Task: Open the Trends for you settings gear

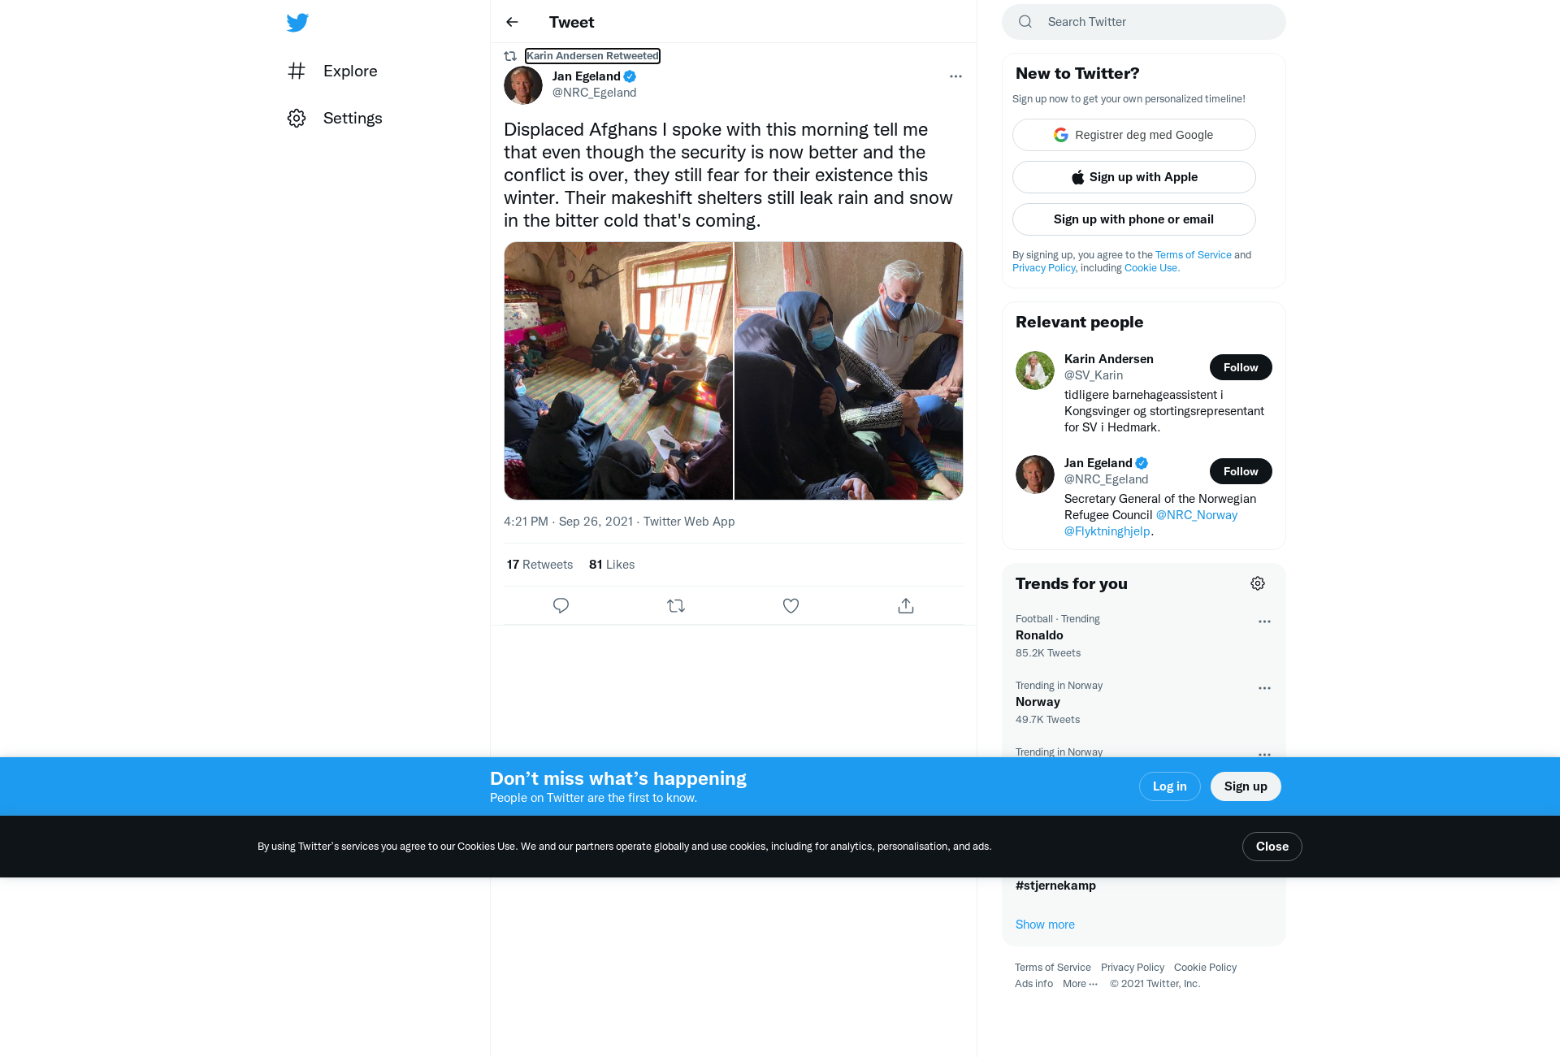Action: (1258, 583)
